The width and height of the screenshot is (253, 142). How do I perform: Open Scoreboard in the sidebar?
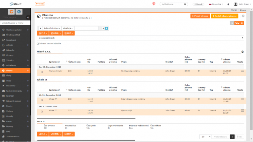(x=11, y=40)
